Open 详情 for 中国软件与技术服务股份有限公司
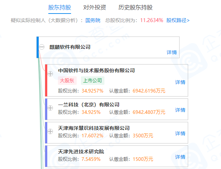The width and height of the screenshot is (221, 169). [180, 82]
